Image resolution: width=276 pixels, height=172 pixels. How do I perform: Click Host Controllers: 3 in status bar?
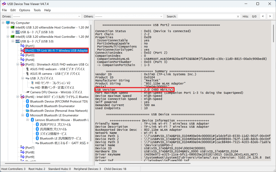(13, 169)
